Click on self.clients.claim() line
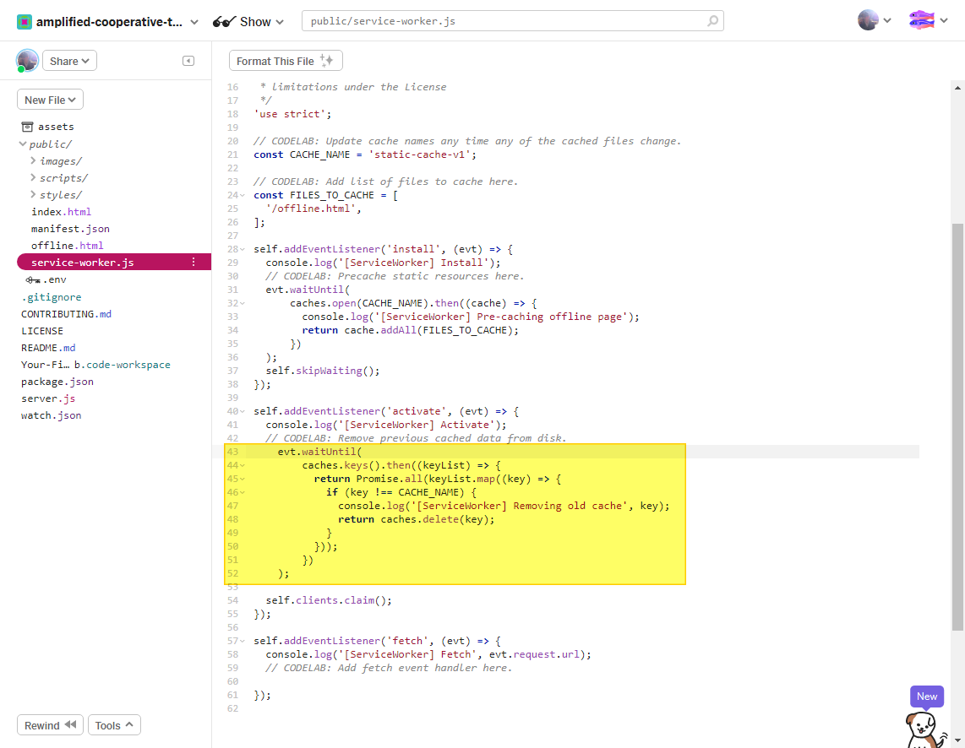 (329, 600)
